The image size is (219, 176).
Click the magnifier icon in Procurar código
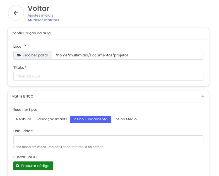pos(18,166)
